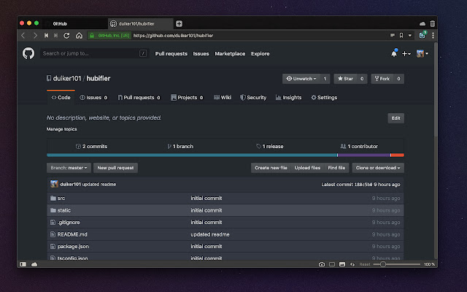The image size is (467, 292).
Task: Open the Insights tab
Action: (288, 97)
